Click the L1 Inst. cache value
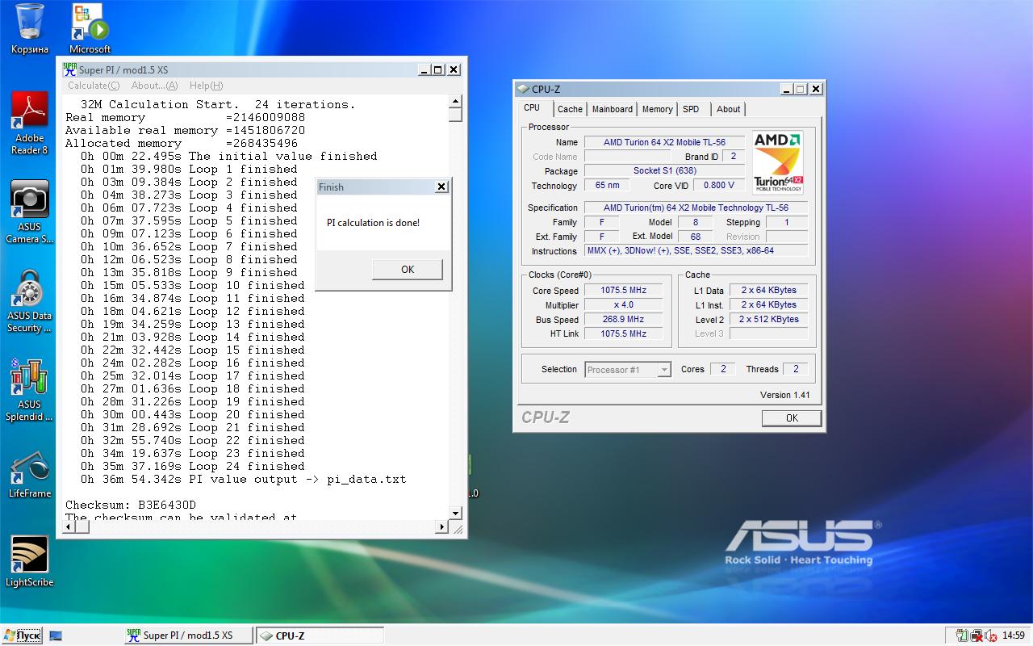Viewport: 1033px width, 646px height. [769, 305]
